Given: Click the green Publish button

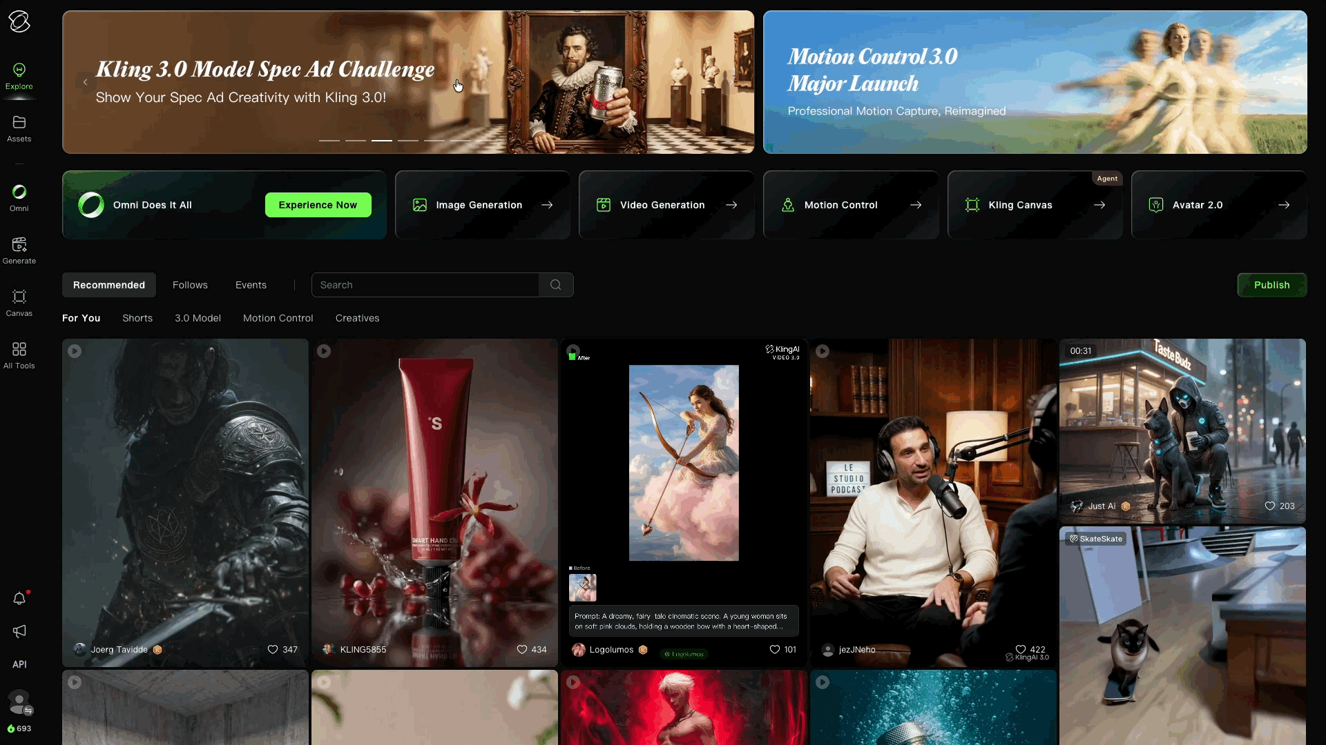Looking at the screenshot, I should (x=1271, y=285).
